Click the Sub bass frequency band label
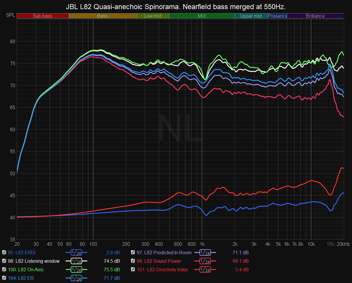Image resolution: width=352 pixels, height=283 pixels. pyautogui.click(x=43, y=16)
